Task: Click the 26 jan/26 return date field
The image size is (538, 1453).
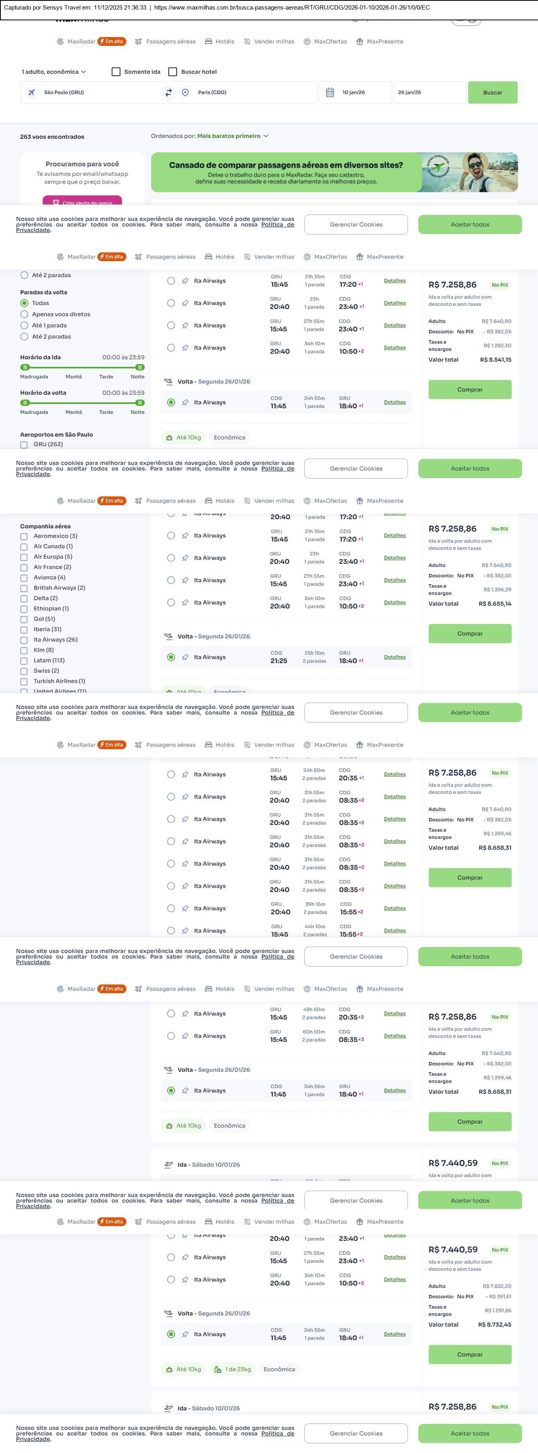Action: point(429,93)
